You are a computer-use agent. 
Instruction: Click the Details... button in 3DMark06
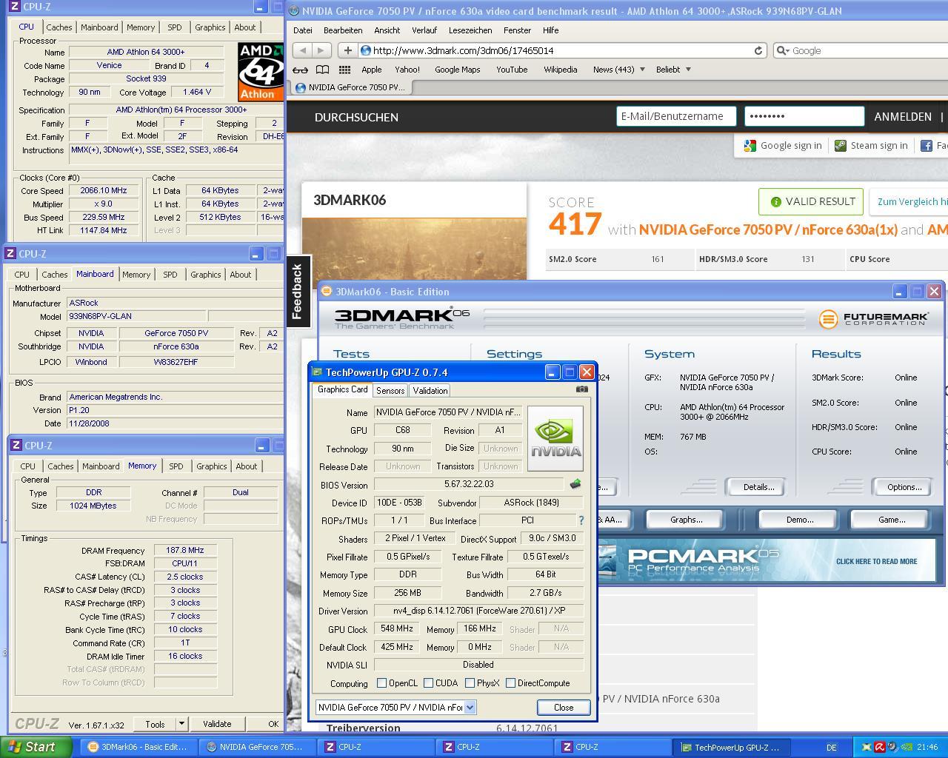[758, 487]
